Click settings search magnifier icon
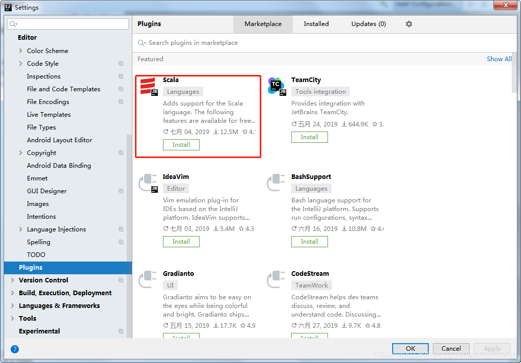Viewport: 521px width, 363px height. (x=13, y=24)
